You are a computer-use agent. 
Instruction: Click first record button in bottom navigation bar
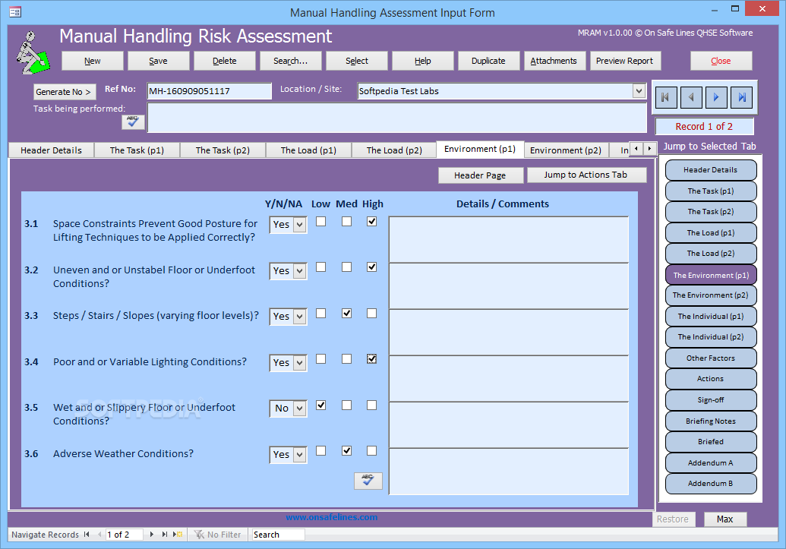tap(87, 535)
